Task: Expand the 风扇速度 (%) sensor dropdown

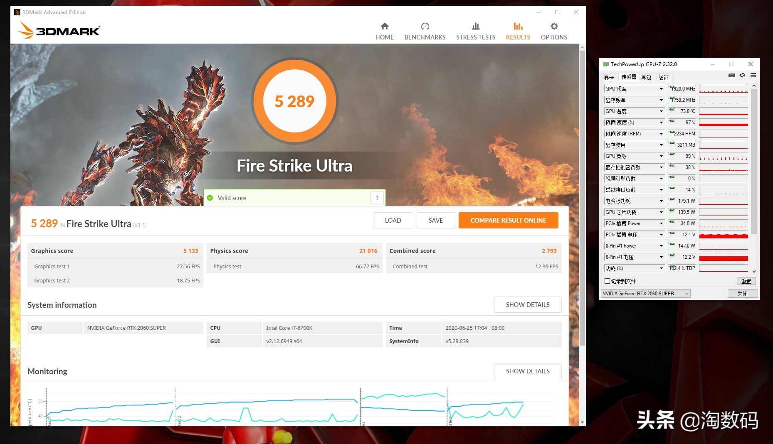Action: [661, 123]
